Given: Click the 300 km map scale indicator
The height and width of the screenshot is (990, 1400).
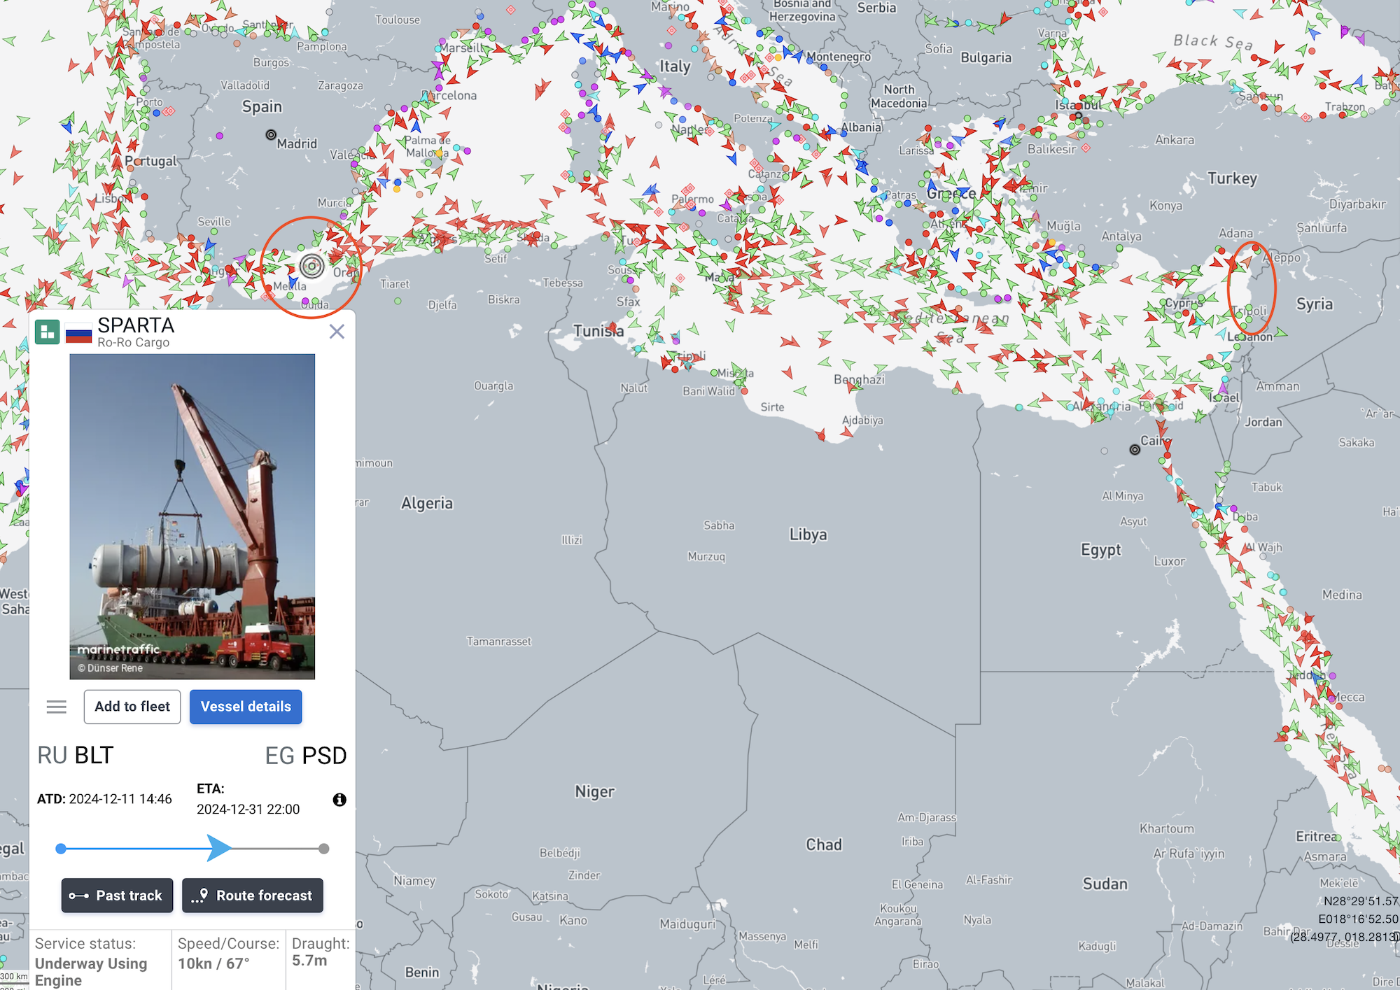Looking at the screenshot, I should [14, 977].
